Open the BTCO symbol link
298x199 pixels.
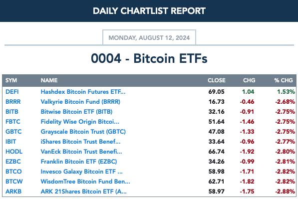[x=13, y=172]
